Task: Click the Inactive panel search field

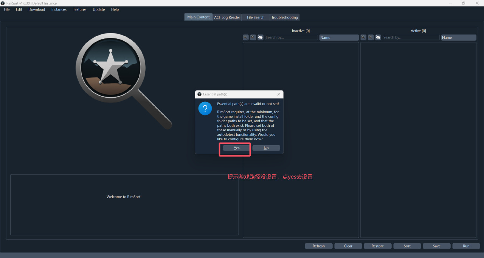Action: tap(291, 37)
